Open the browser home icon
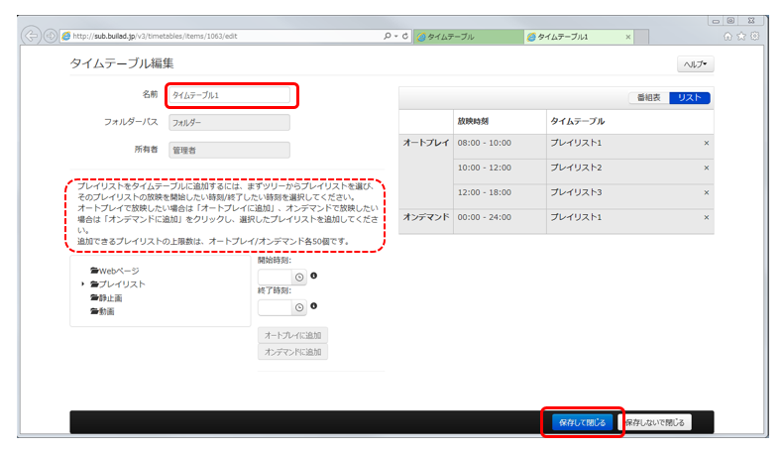This screenshot has height=451, width=784. [728, 36]
